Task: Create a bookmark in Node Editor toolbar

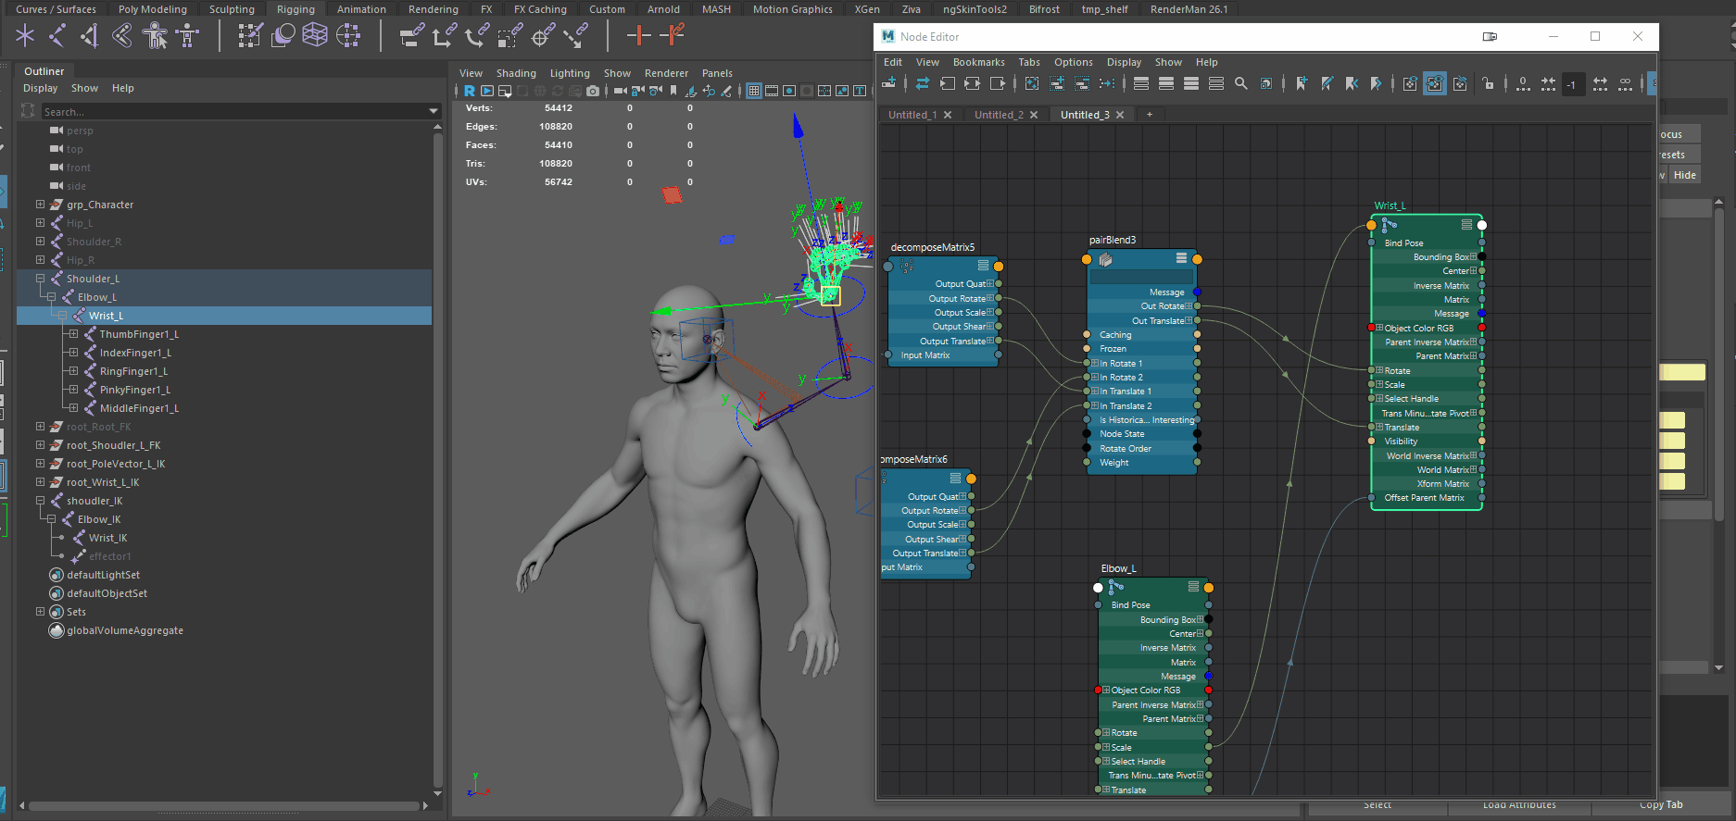Action: (x=1302, y=83)
